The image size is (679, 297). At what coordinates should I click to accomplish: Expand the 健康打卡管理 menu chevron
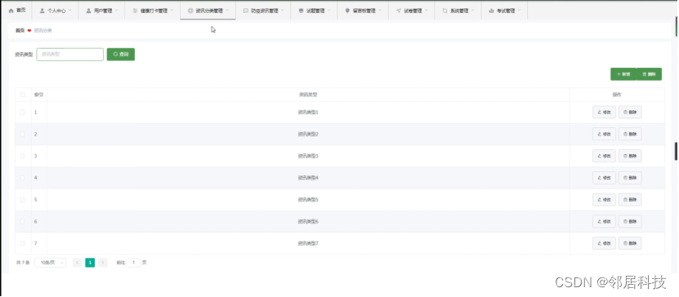[x=172, y=11]
